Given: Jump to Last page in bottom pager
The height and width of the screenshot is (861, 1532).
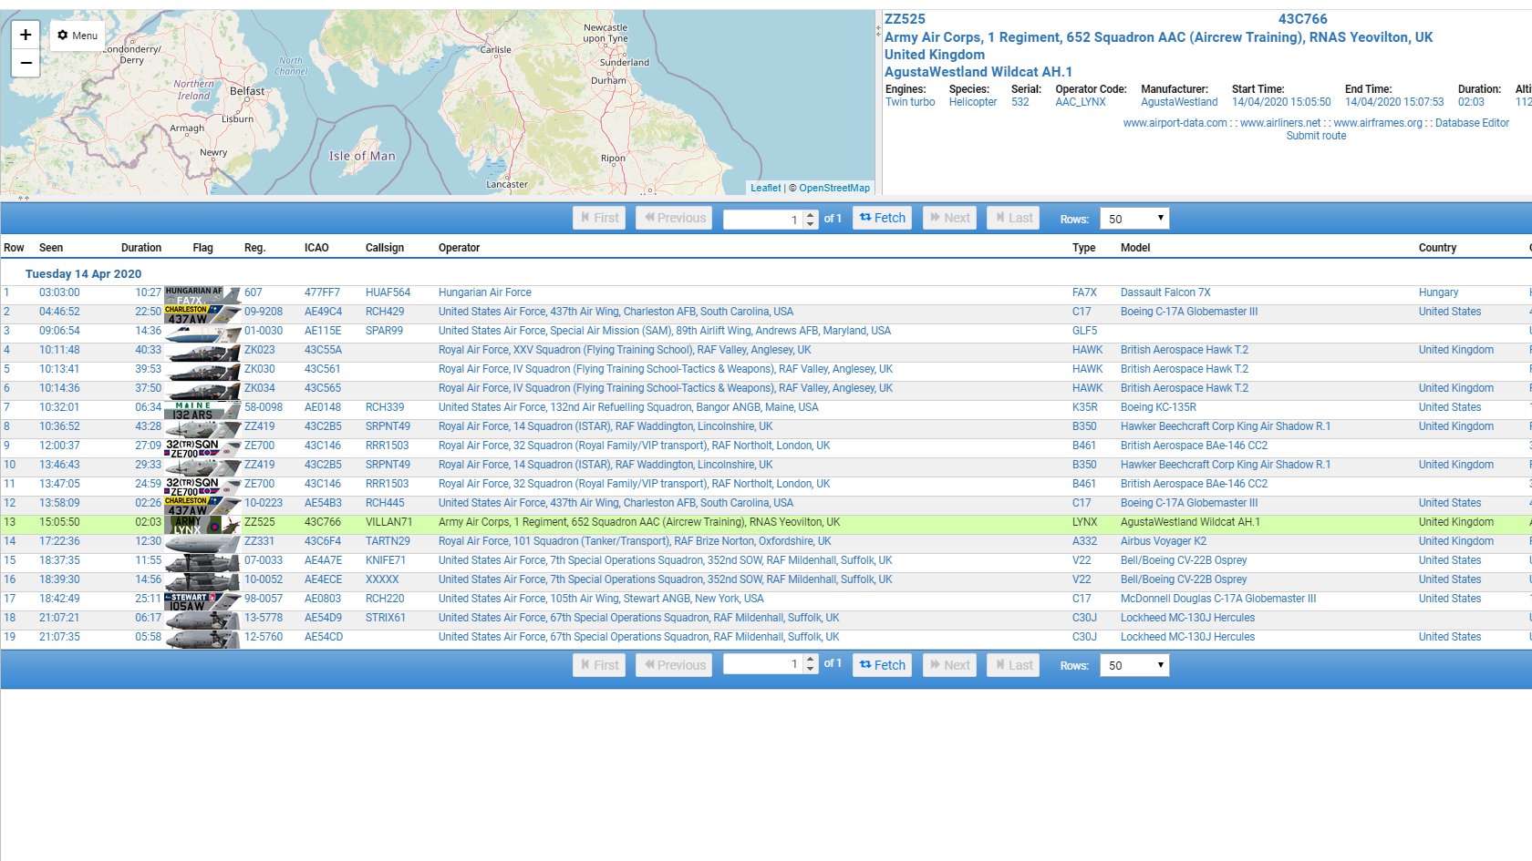Looking at the screenshot, I should pyautogui.click(x=1013, y=665).
